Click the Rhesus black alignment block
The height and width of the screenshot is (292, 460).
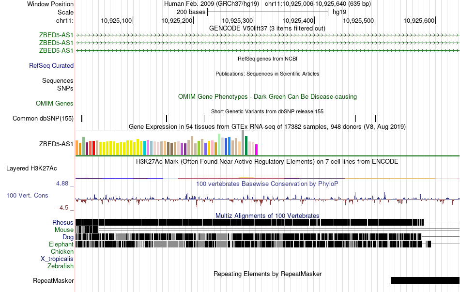pos(250,222)
